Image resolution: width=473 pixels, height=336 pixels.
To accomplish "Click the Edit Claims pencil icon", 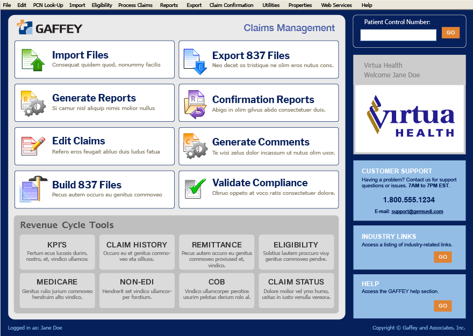I will [x=33, y=146].
